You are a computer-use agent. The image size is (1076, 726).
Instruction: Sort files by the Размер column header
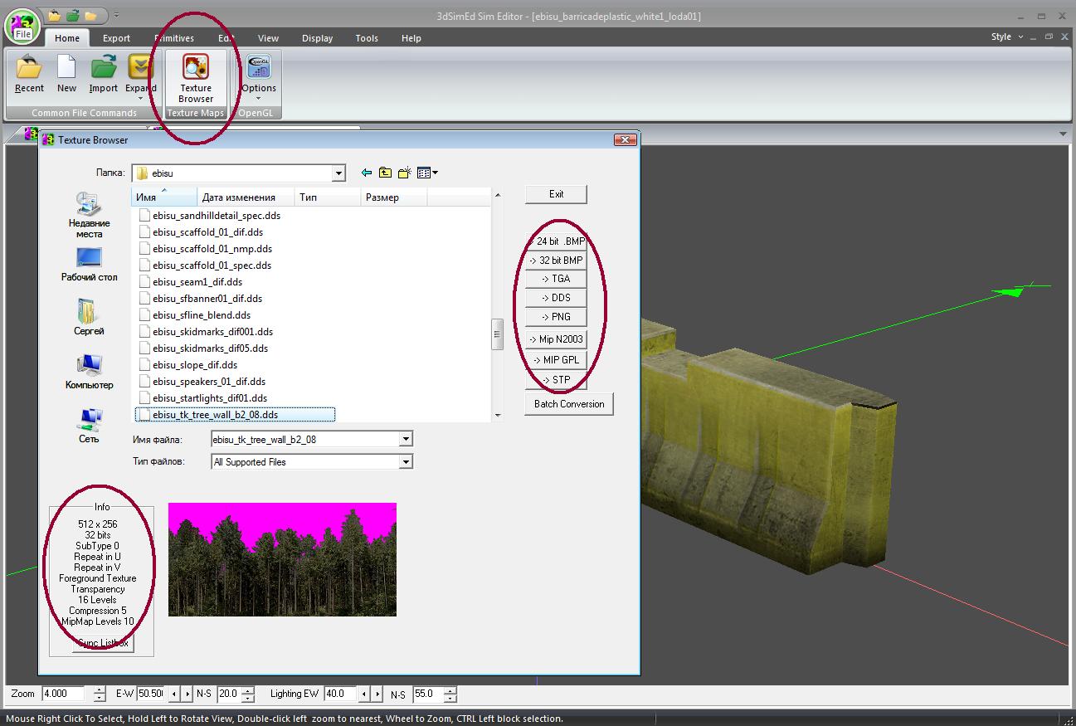coord(394,197)
